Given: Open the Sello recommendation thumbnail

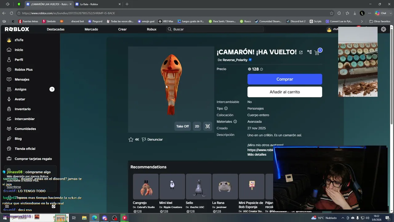Looking at the screenshot, I should [x=199, y=187].
